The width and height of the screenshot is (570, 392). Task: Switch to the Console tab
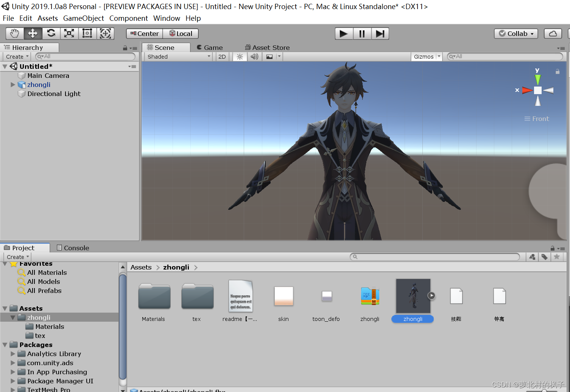73,248
